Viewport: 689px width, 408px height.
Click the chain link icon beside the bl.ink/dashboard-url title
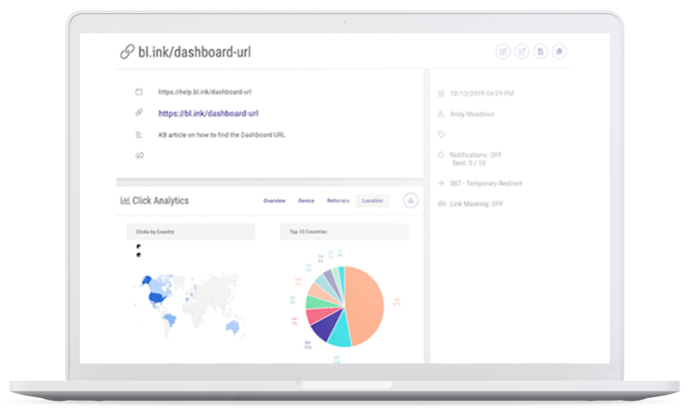point(127,52)
